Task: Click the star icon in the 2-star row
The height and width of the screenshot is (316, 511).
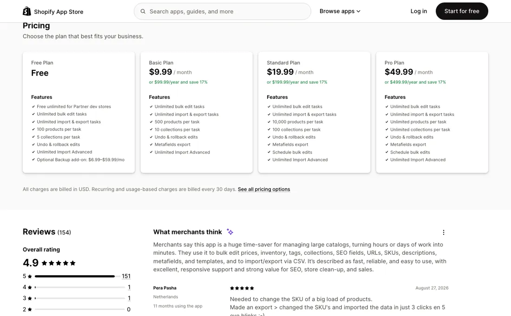Action: pos(30,310)
